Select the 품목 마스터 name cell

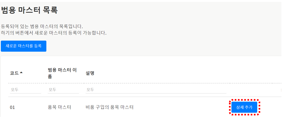click(58, 107)
